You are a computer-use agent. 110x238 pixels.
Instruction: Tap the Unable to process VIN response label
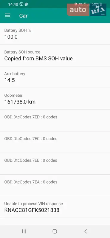pos(33,204)
